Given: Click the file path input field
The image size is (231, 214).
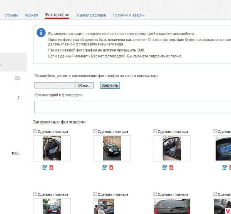Looking at the screenshot, I should (x=54, y=85).
